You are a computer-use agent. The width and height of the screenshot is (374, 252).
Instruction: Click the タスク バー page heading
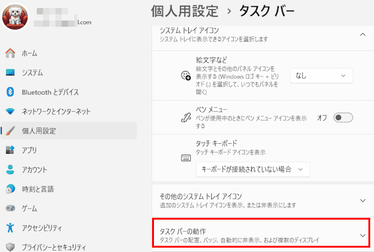tap(267, 11)
